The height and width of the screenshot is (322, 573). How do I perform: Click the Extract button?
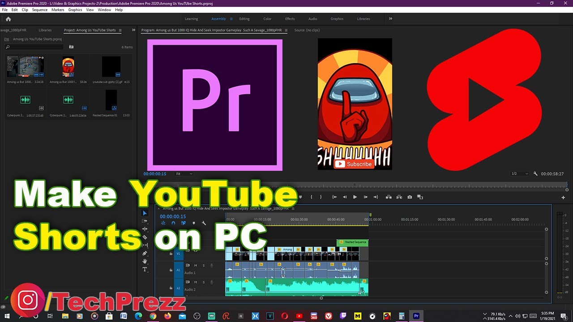tap(398, 197)
